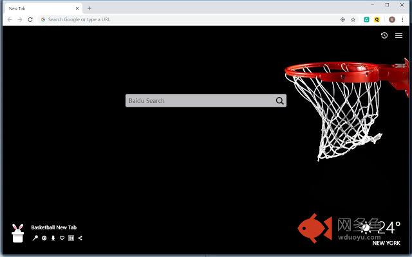This screenshot has height=257, width=412.
Task: Go forward with the browser forward arrow
Action: pyautogui.click(x=20, y=19)
